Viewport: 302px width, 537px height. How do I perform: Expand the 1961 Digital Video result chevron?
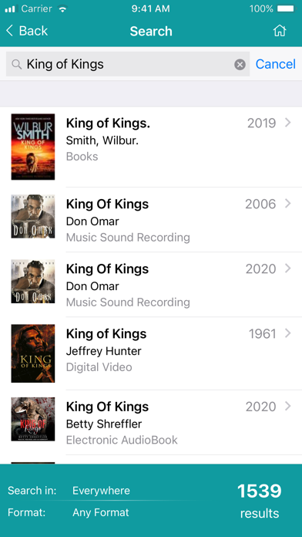287,333
